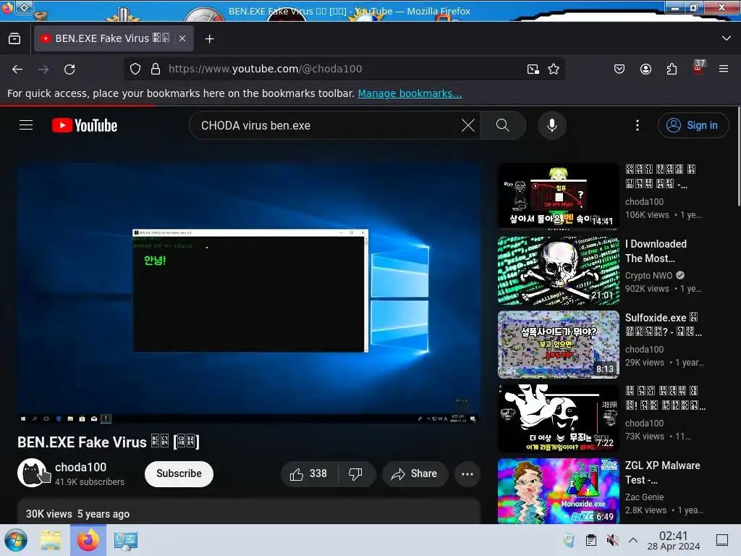Select the Firefox taskbar icon
The width and height of the screenshot is (741, 556).
coord(88,540)
